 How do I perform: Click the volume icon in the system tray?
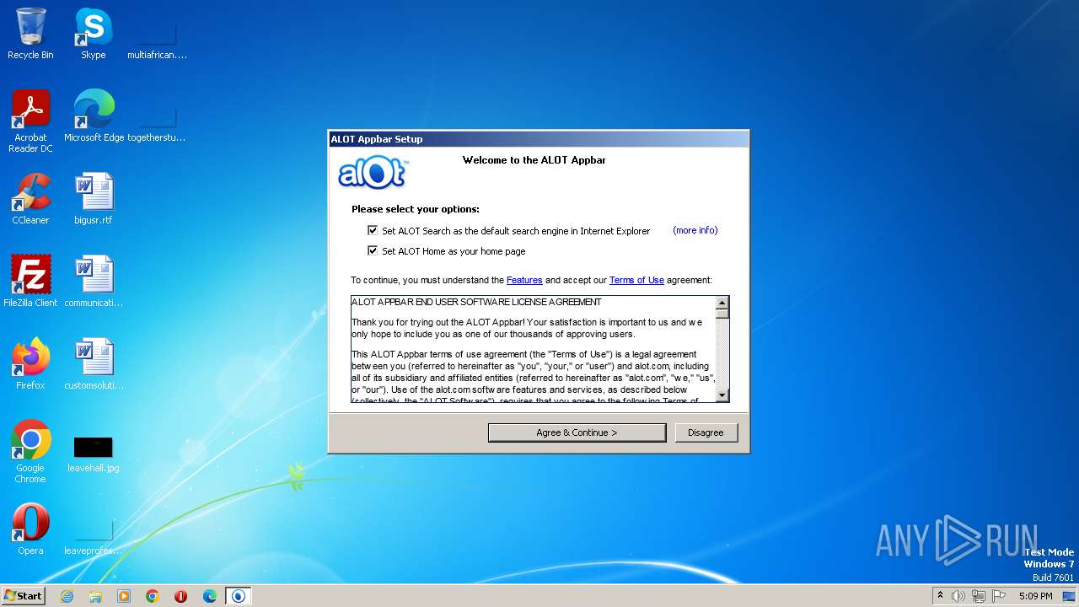(x=958, y=596)
